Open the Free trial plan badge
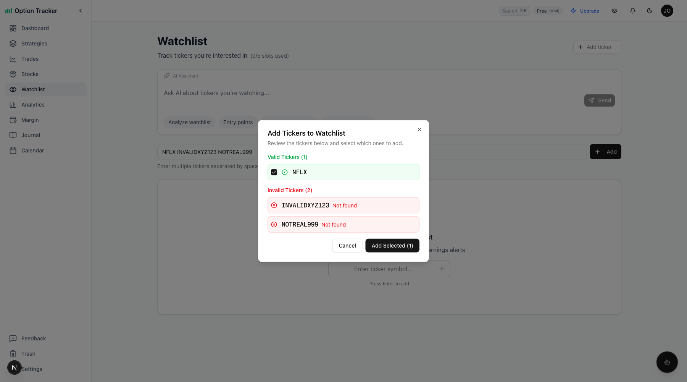687x382 pixels. [x=548, y=11]
